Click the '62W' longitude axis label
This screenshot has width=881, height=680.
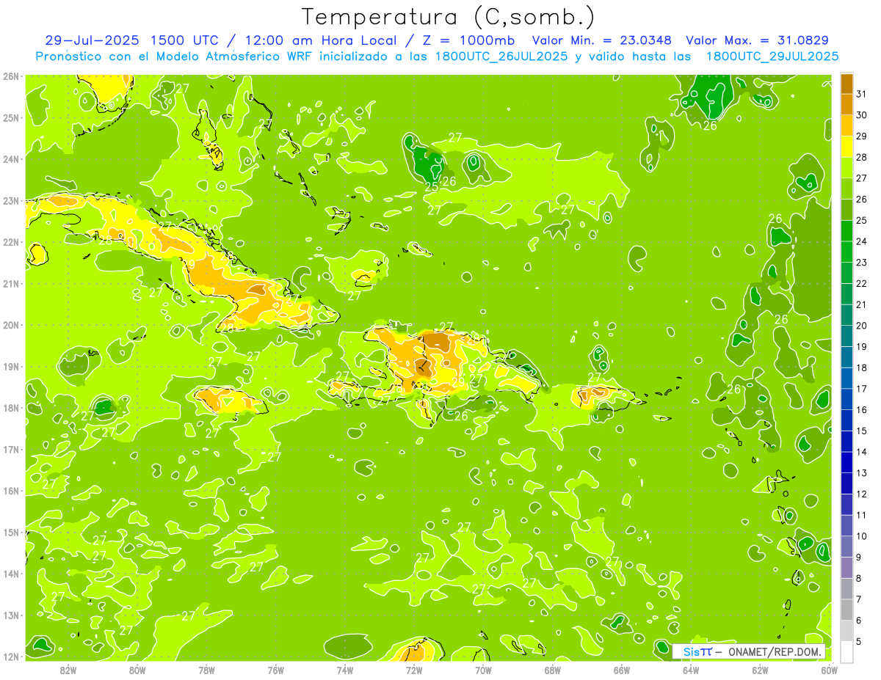(x=760, y=670)
